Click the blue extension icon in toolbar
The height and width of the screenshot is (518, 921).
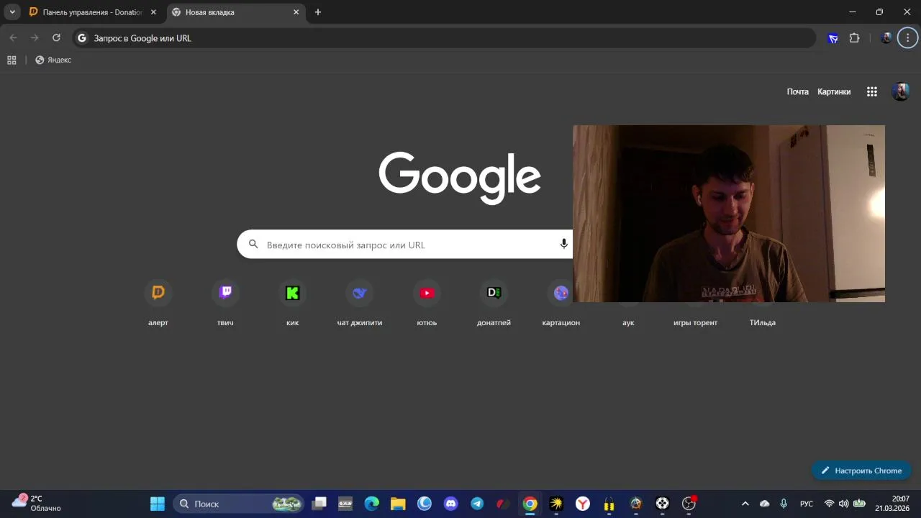coord(833,38)
